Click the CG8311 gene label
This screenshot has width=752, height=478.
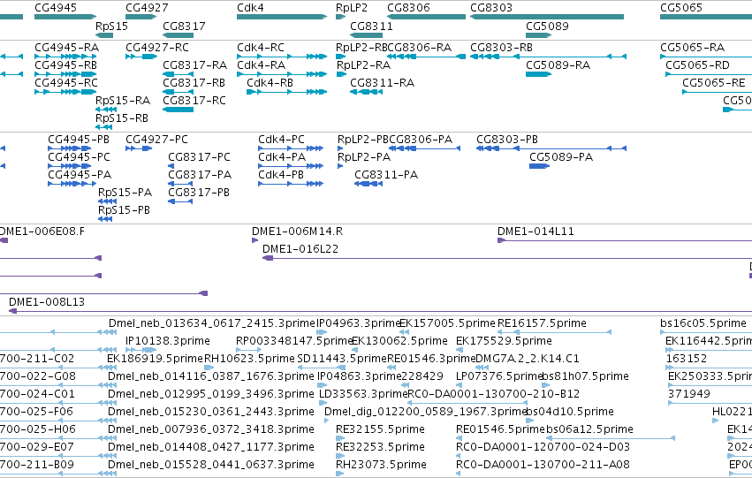371,26
